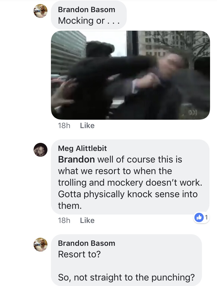
Task: Click the "trolling and mockery doesn't work." line
Action: 130,182
